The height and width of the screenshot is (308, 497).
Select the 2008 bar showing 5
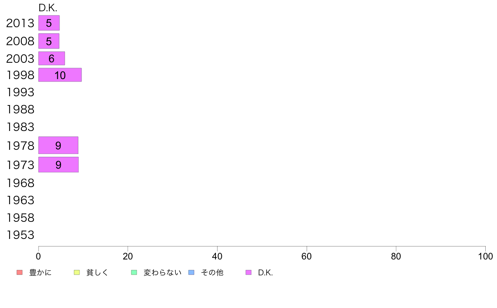[49, 41]
